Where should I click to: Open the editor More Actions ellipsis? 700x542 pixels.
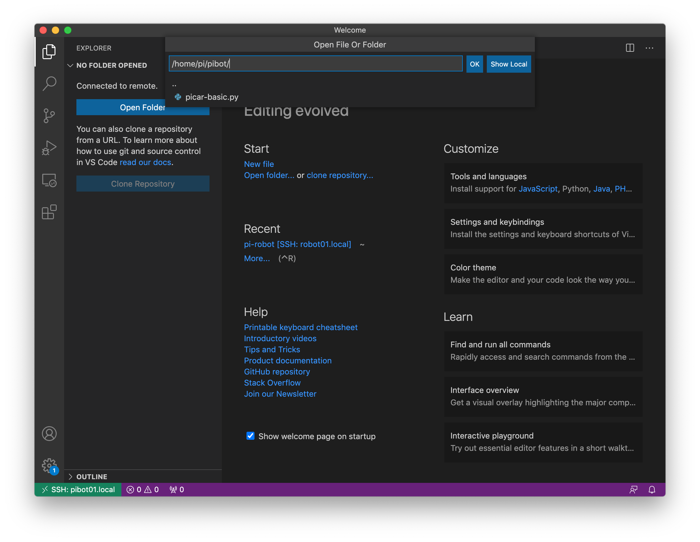click(x=649, y=48)
